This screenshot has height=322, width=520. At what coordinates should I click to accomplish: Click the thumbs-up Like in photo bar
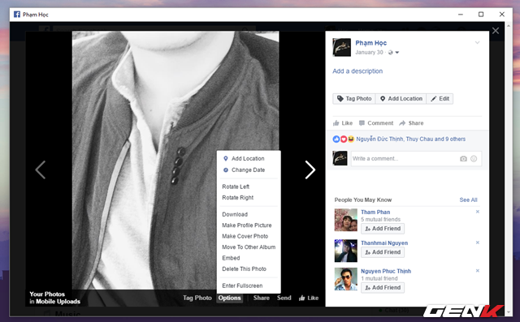[x=309, y=298]
